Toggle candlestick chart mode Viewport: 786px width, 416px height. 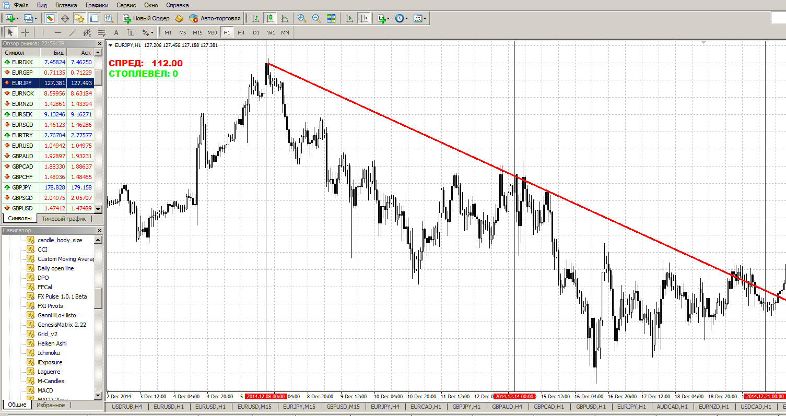[x=270, y=18]
